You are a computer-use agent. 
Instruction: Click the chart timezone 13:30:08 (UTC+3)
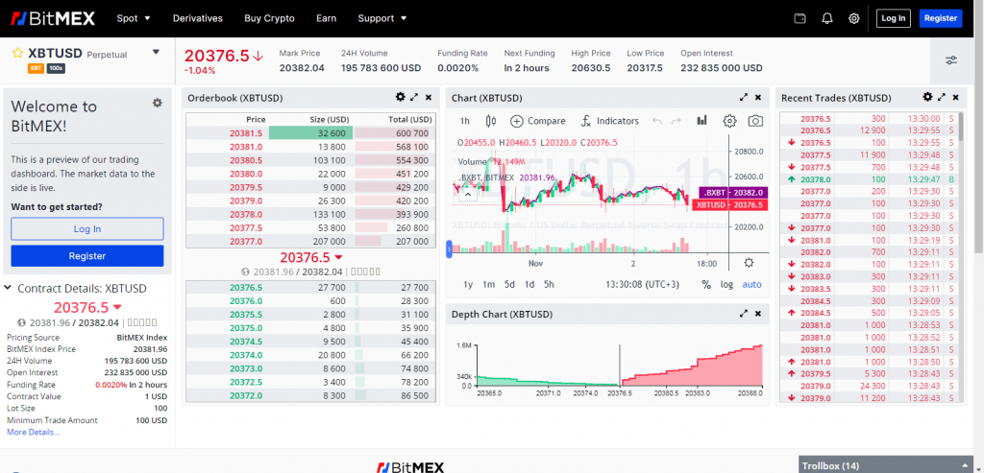click(x=642, y=284)
